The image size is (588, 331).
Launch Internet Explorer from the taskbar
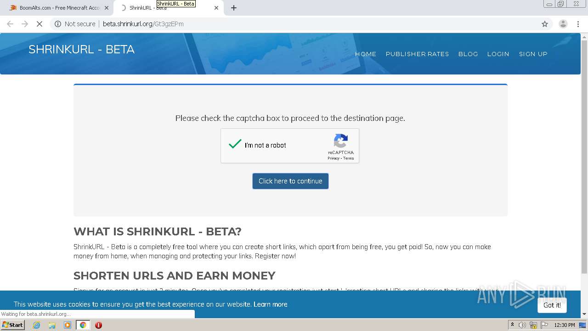coord(36,325)
